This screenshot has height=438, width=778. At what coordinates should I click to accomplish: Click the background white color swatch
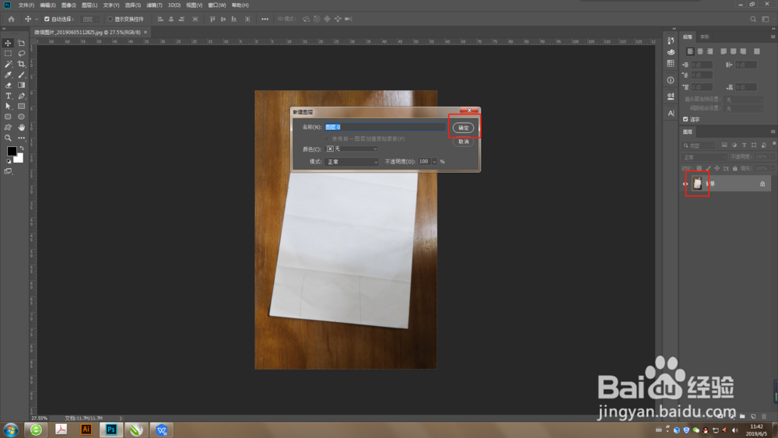(x=19, y=159)
